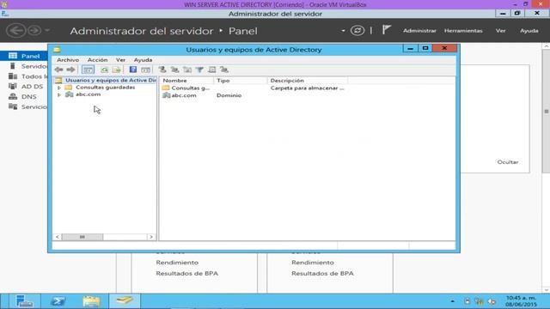Open Server Manager from the taskbar
The image size is (550, 309).
[24, 301]
